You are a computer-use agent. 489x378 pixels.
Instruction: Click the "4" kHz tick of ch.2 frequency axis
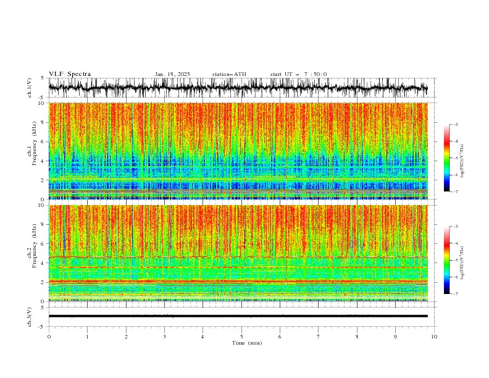point(43,263)
